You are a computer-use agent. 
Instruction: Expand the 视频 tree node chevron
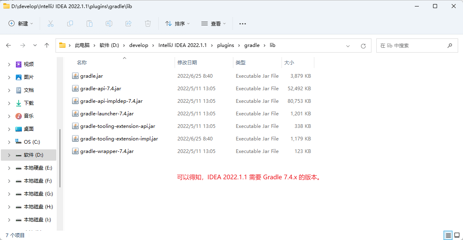9,64
